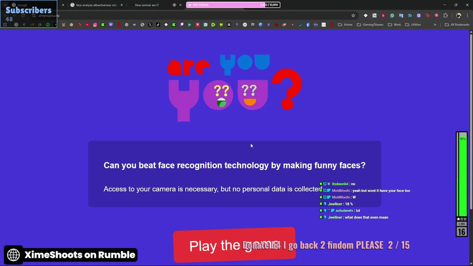The width and height of the screenshot is (473, 266).
Task: Open the blue number 26 bookmark icon
Action: [x=205, y=24]
